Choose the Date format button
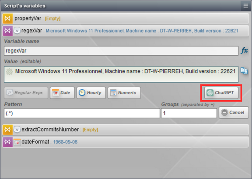 coord(62,93)
